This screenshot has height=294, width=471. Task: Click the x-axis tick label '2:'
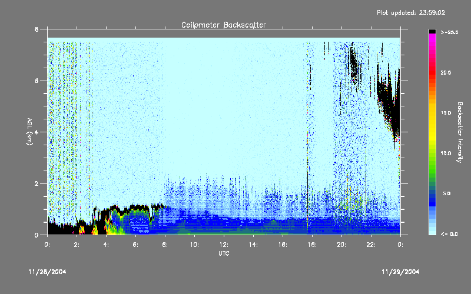(77, 245)
